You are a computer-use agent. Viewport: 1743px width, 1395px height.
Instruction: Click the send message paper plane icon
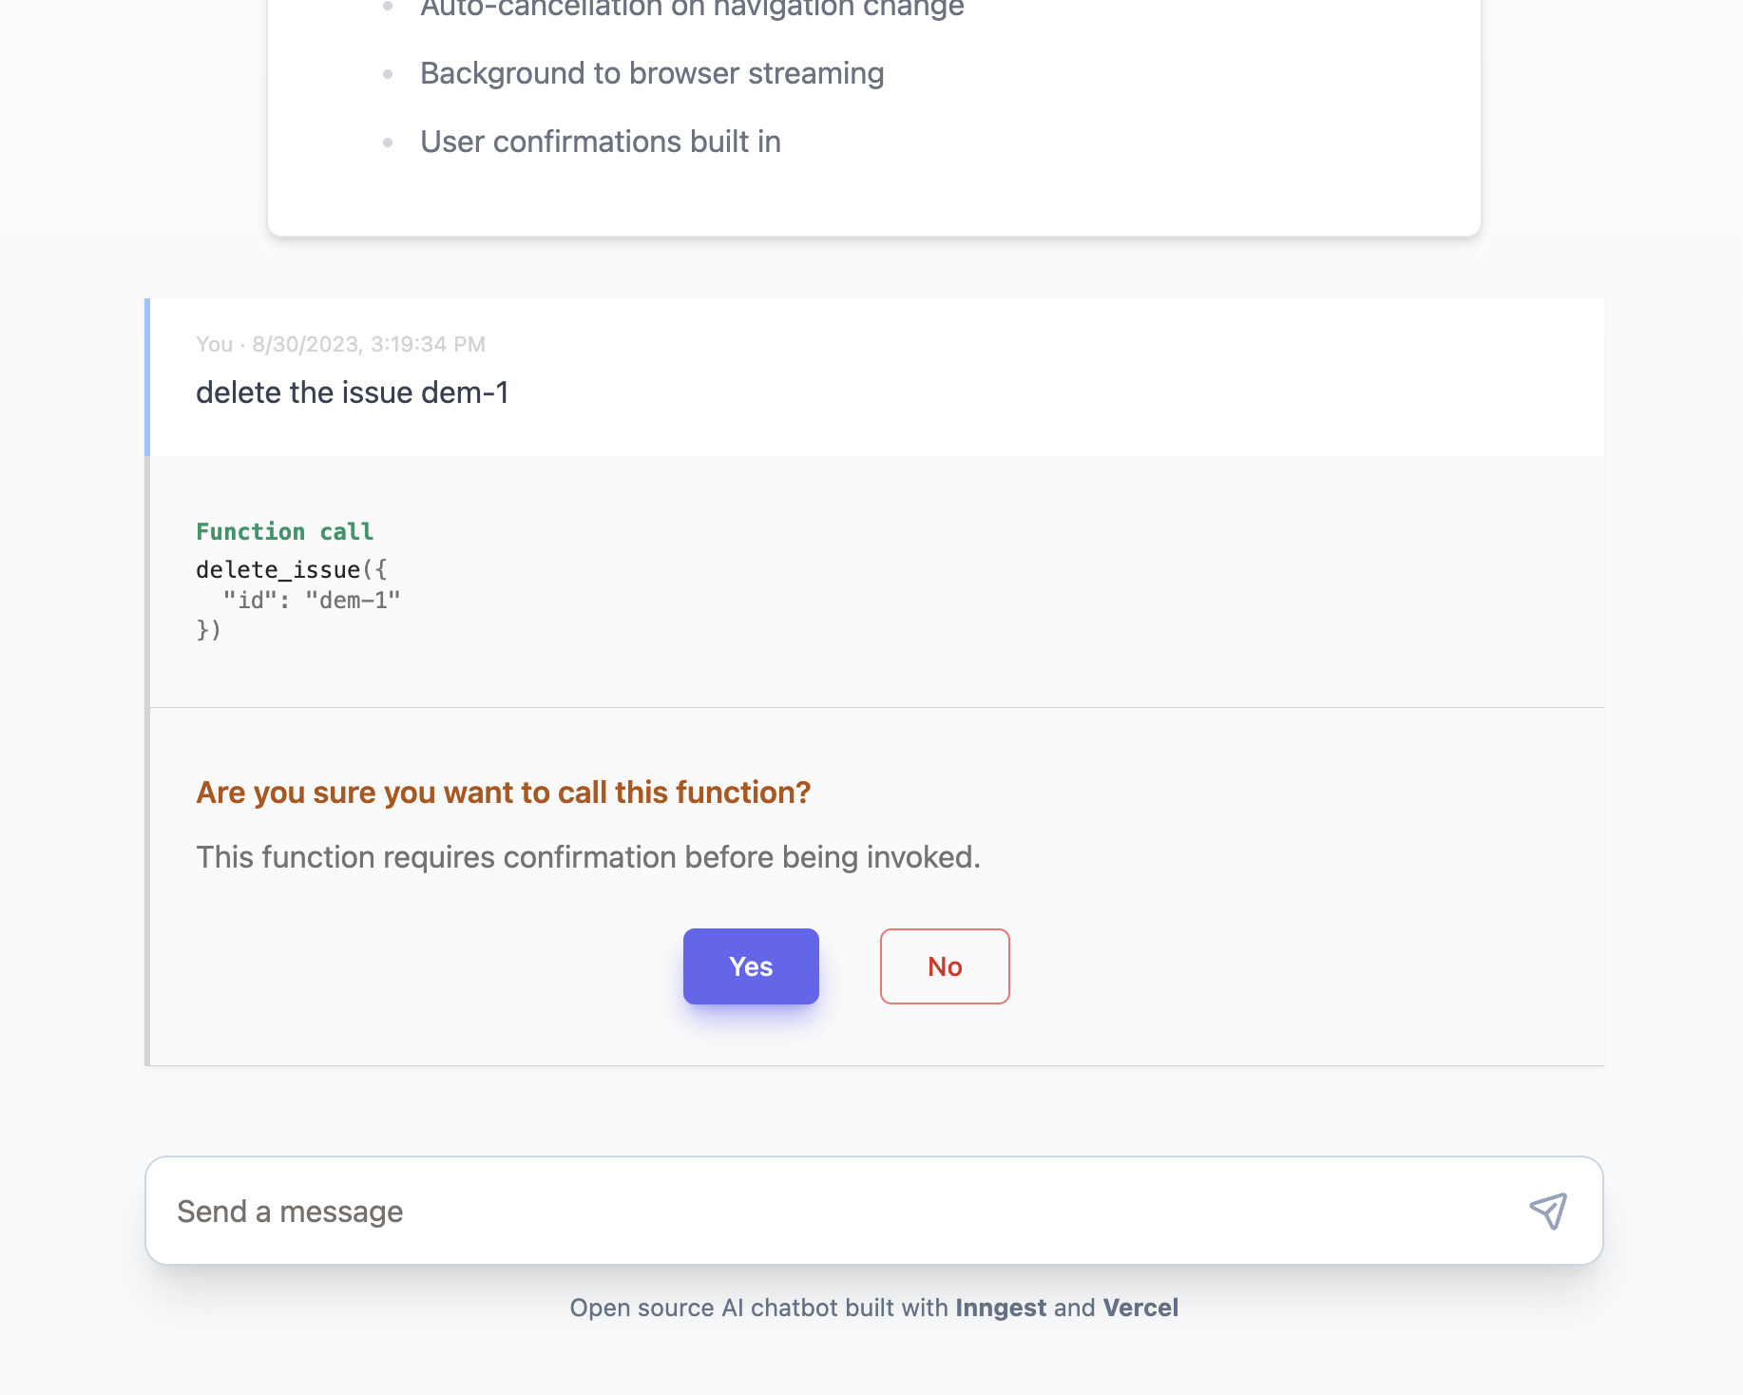tap(1547, 1211)
